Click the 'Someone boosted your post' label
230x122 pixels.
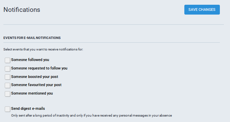click(34, 77)
